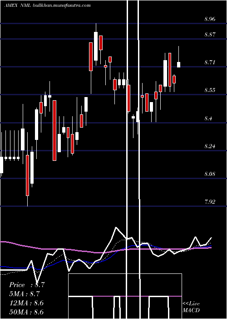Click the Live MACD label

(191, 307)
